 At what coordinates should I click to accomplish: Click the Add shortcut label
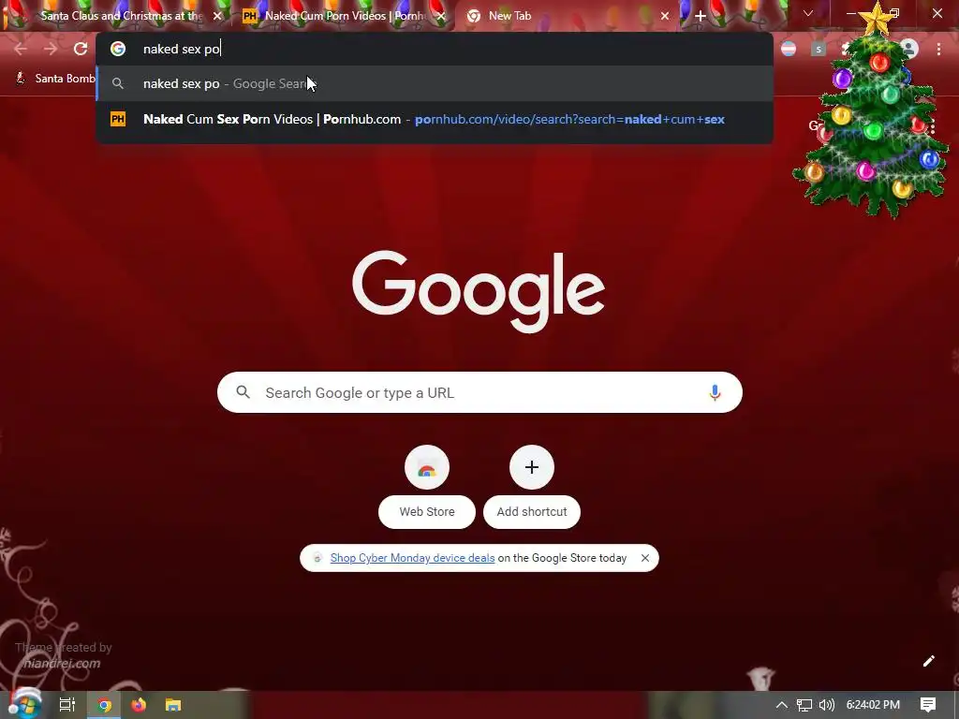click(532, 512)
